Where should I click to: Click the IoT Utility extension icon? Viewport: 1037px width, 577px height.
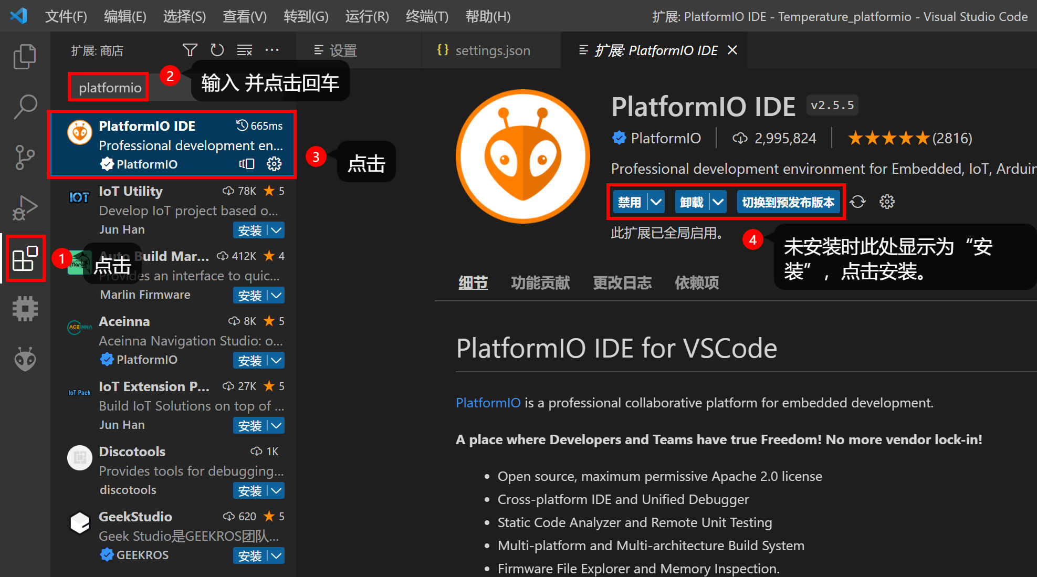click(80, 197)
